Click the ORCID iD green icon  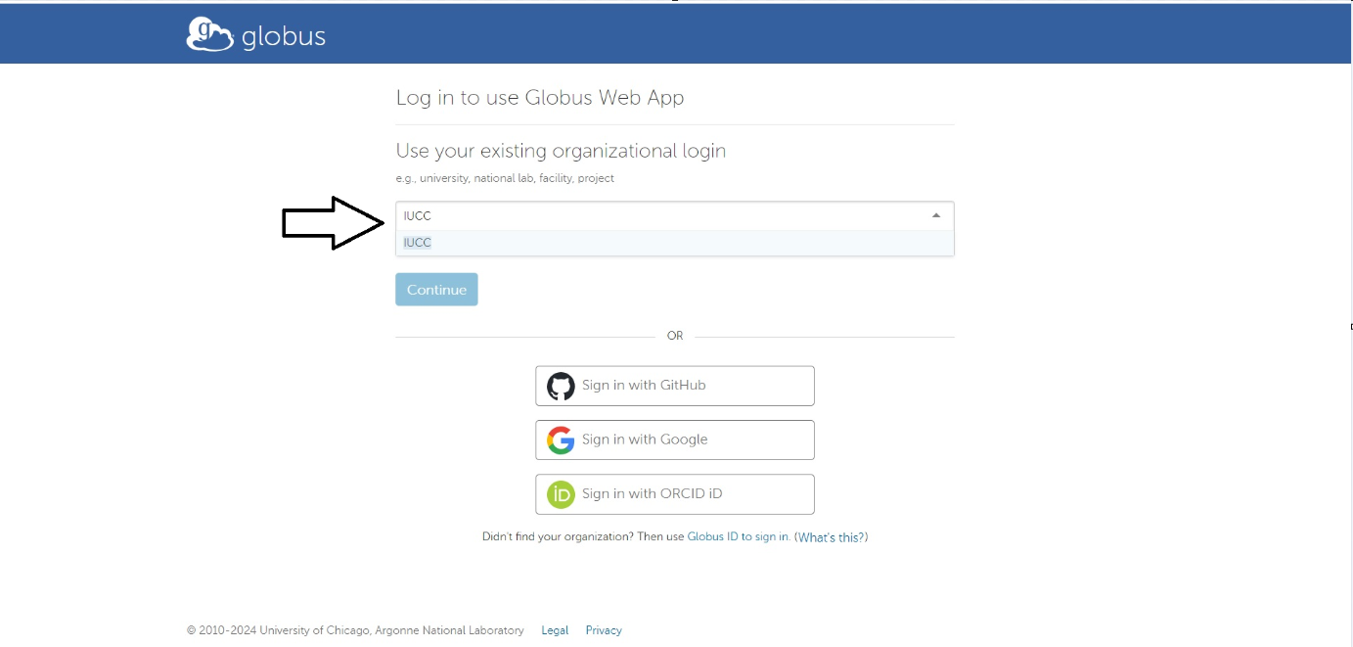(561, 494)
